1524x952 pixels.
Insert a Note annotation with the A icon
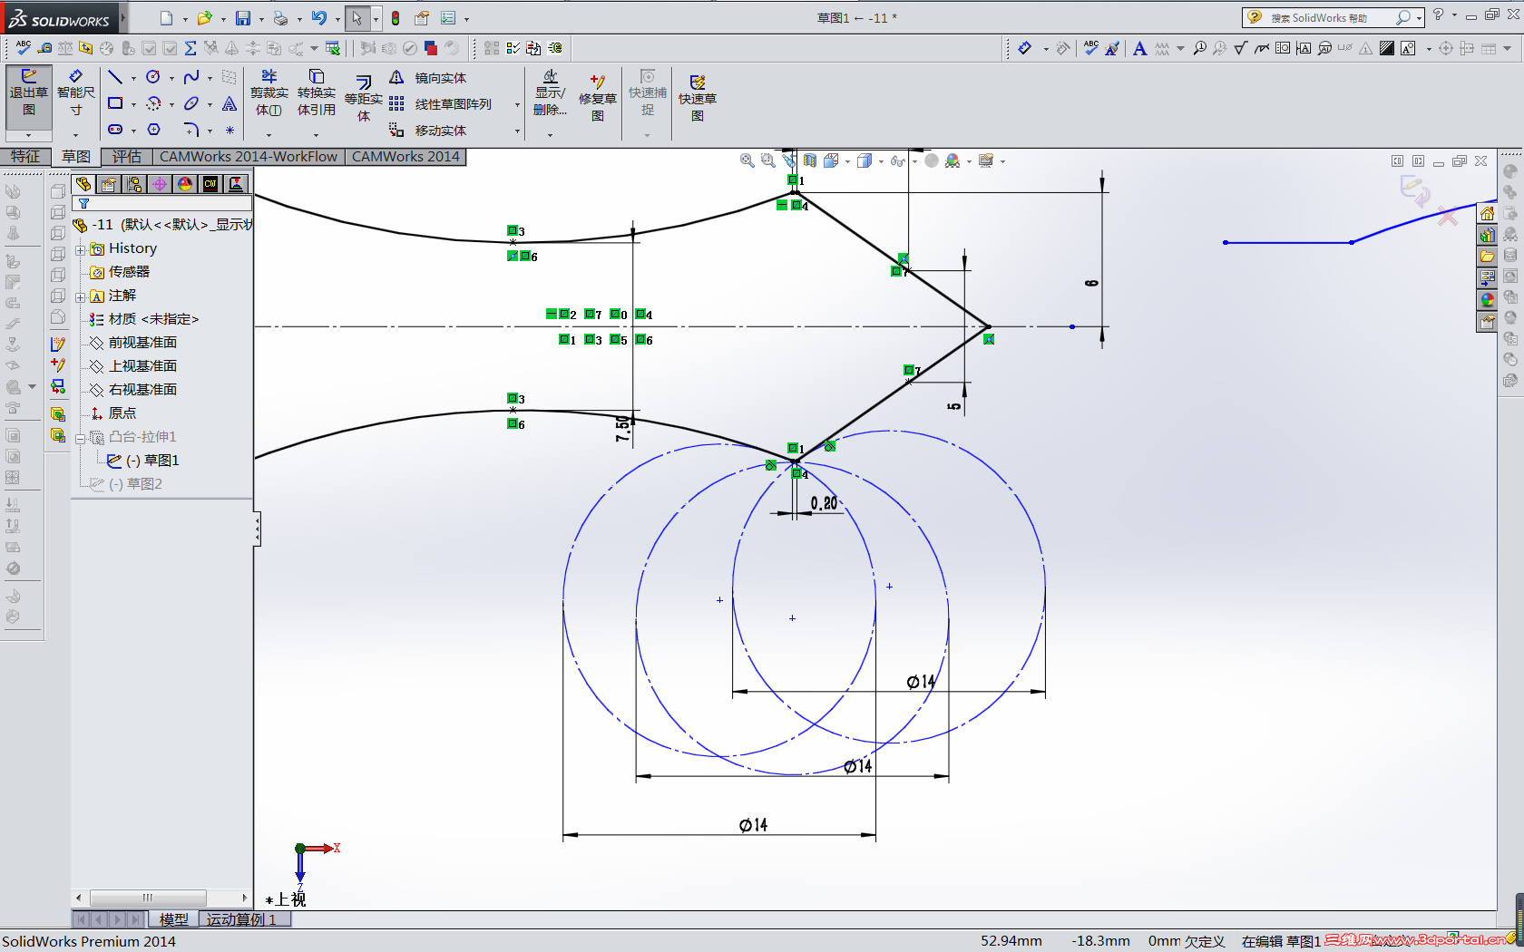[1139, 48]
